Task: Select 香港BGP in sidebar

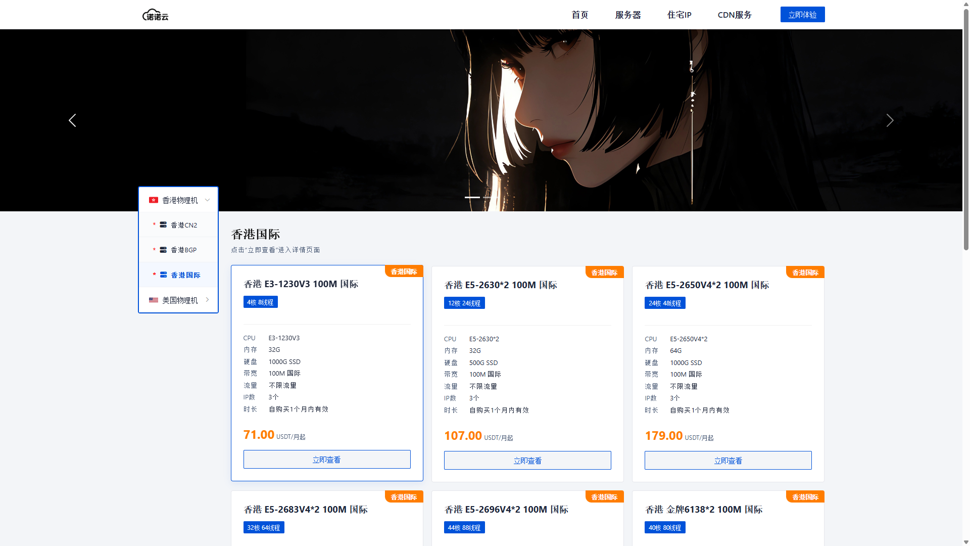Action: click(x=178, y=250)
